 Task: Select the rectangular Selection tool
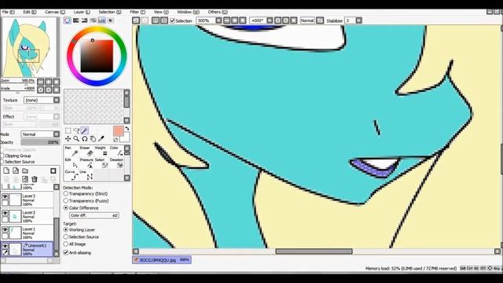[68, 130]
